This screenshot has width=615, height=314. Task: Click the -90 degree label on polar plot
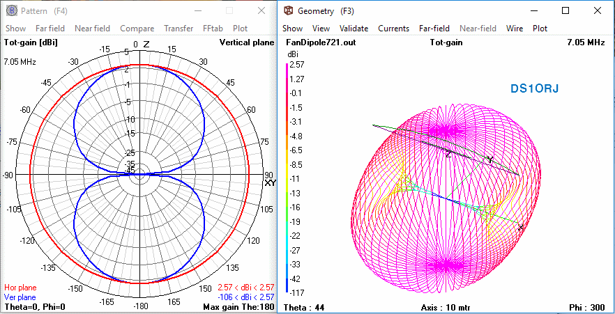tap(9, 175)
